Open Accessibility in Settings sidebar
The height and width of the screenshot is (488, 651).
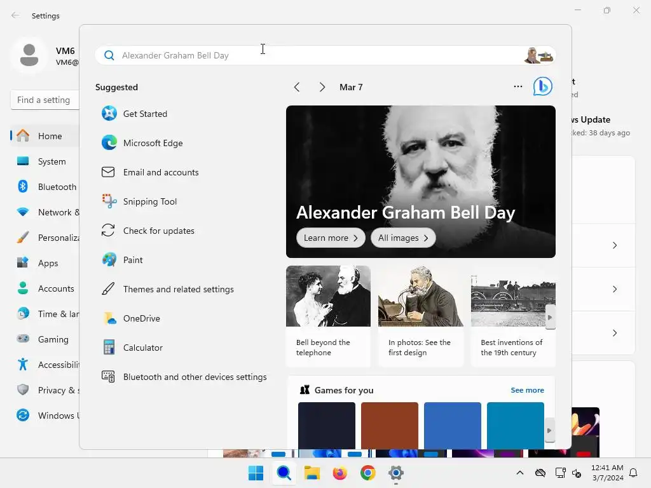pos(45,365)
